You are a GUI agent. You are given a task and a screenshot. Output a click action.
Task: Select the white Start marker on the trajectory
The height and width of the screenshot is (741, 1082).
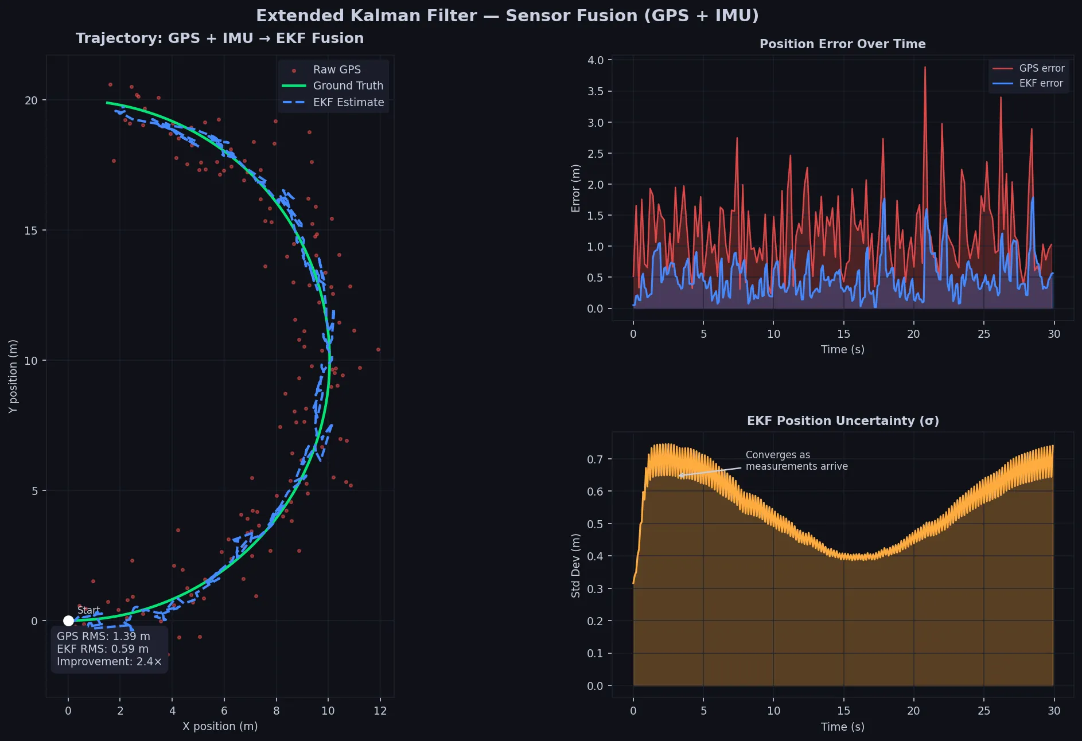click(x=68, y=620)
